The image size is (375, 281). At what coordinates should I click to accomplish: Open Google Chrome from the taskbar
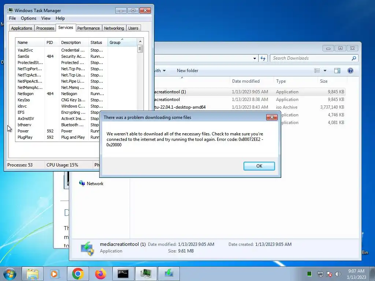(78, 274)
